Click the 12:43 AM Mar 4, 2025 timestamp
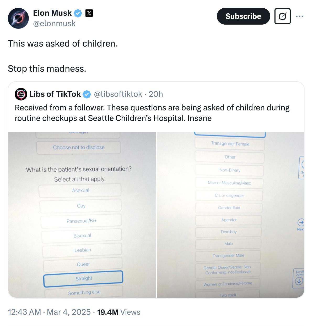 tap(49, 312)
